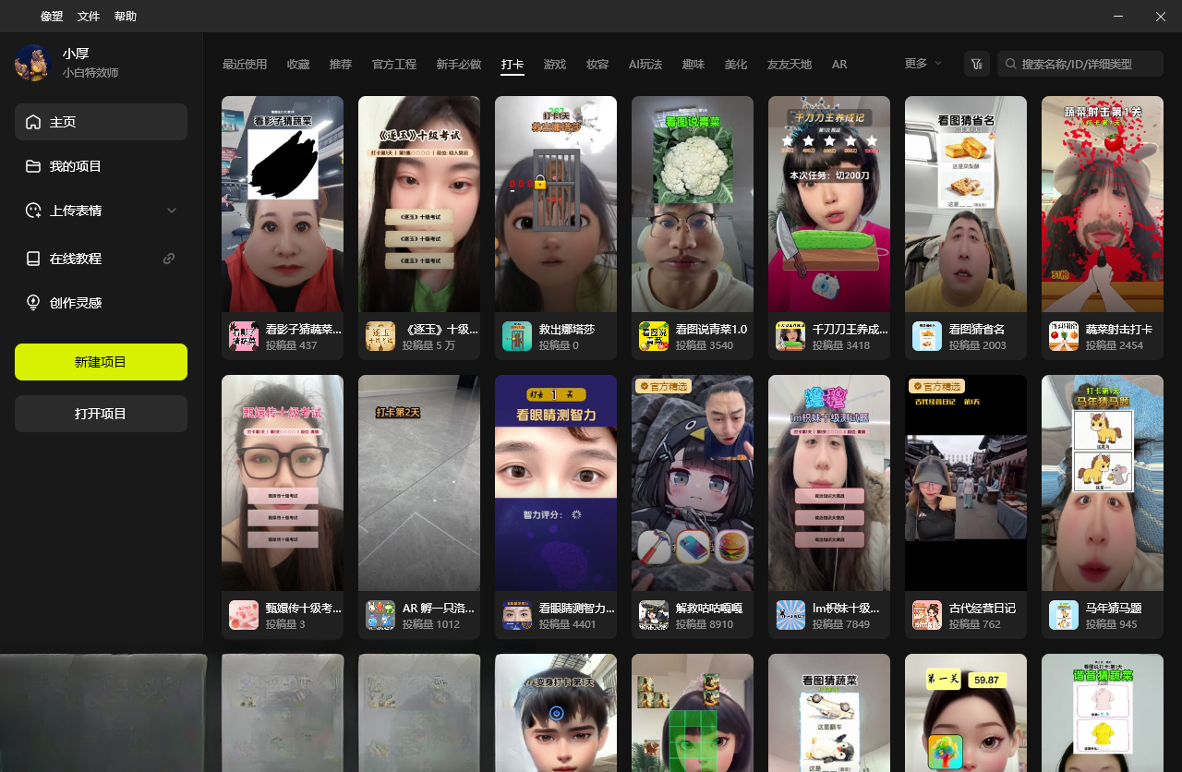Click the 打开项目 button

point(101,414)
